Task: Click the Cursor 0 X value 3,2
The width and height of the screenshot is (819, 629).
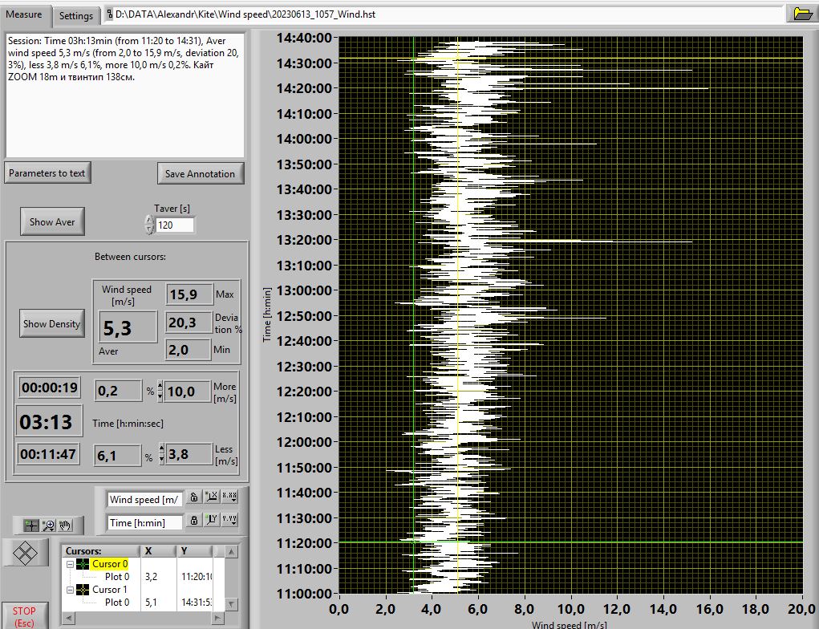Action: pyautogui.click(x=152, y=577)
